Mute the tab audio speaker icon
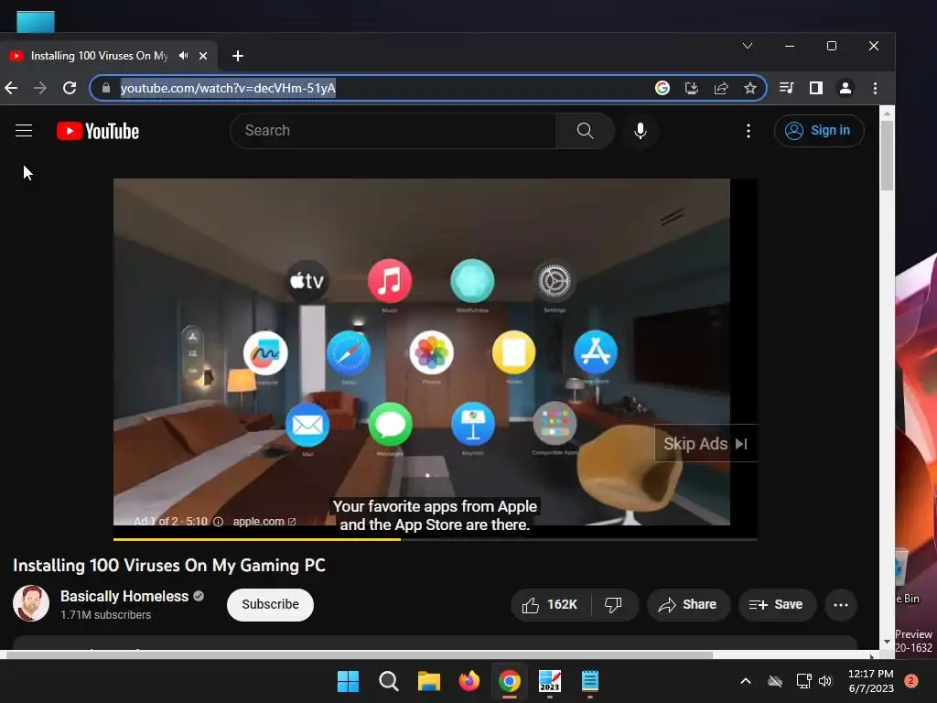 [183, 56]
